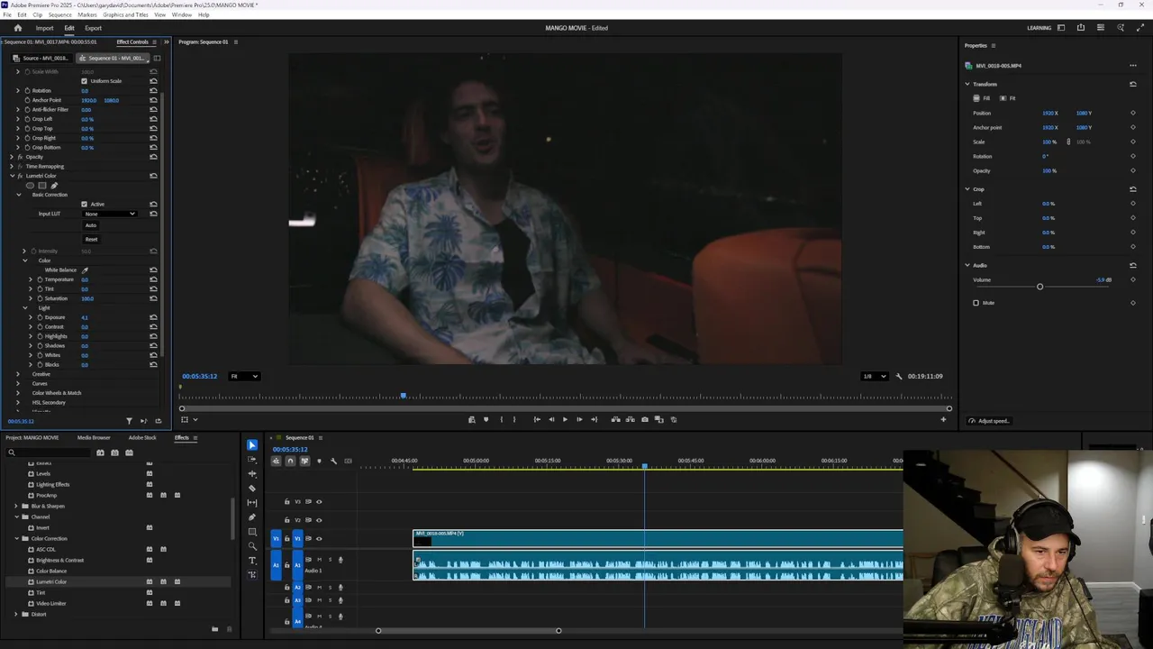
Task: Collapse the Transform section in Properties
Action: [967, 85]
